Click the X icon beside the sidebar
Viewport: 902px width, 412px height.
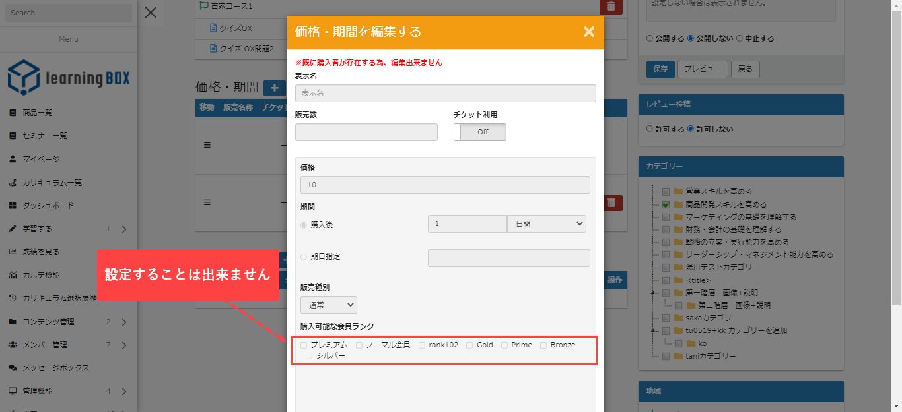[x=151, y=12]
